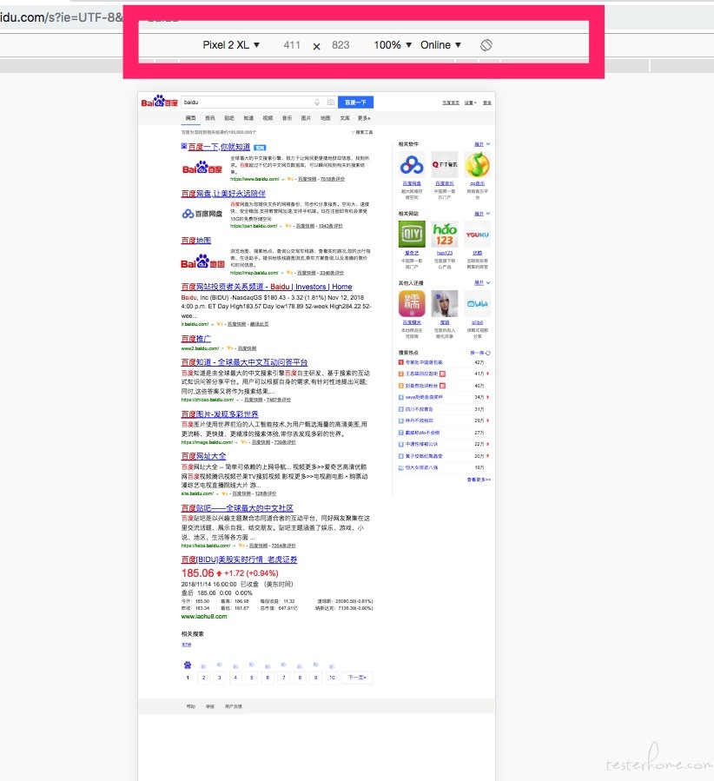
Task: Click the blue Baidu Netdisk app icon in sidebar
Action: point(412,165)
